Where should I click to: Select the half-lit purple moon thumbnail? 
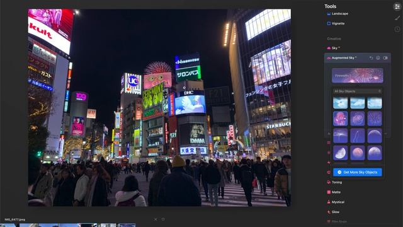pos(375,153)
